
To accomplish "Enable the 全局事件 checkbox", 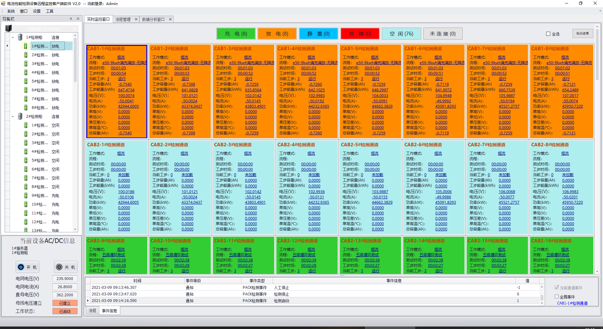I will (556, 297).
